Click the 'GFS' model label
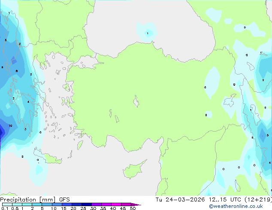The height and width of the screenshot is (210, 272). pos(64,200)
